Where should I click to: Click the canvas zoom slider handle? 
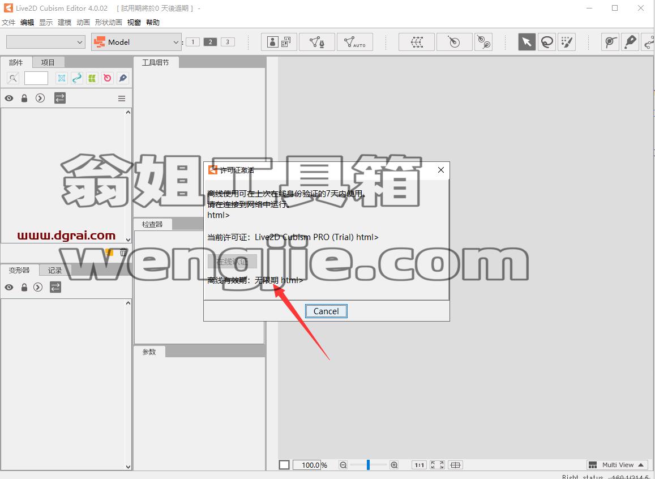coord(368,465)
